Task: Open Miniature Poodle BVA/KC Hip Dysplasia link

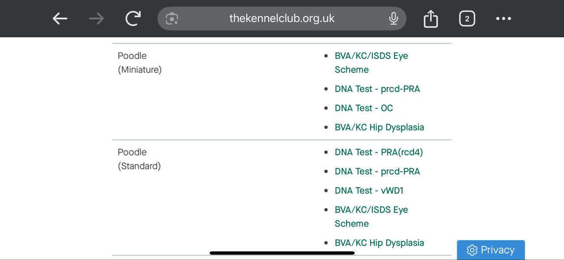Action: coord(379,127)
